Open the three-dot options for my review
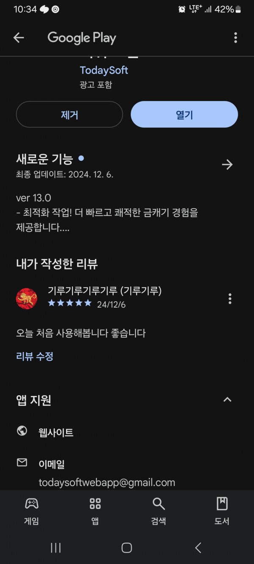The width and height of the screenshot is (254, 564). [x=230, y=299]
